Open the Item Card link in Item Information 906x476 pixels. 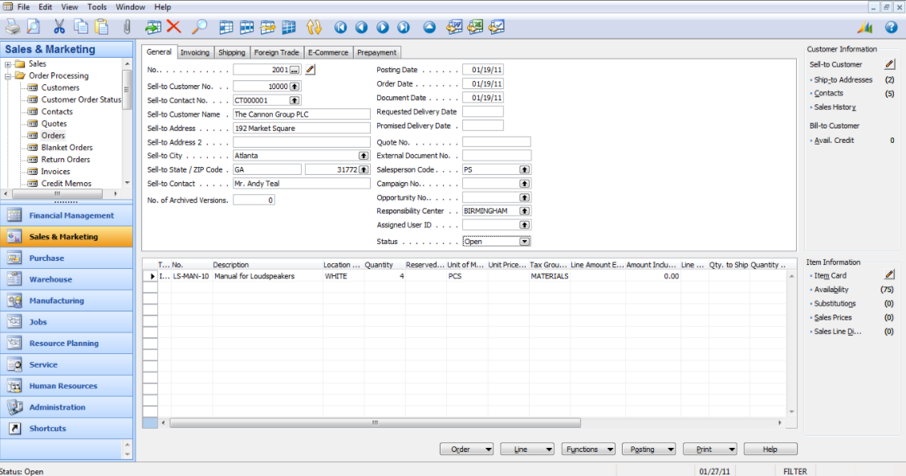(x=831, y=275)
